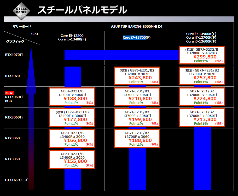The height and width of the screenshot is (196, 238).
Task: Click the グラフィック label in corner cell
Action: click(15, 41)
